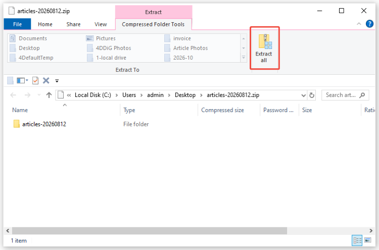Viewport: 379px width, 250px height.
Task: Click the search magnifier icon
Action: 362,95
